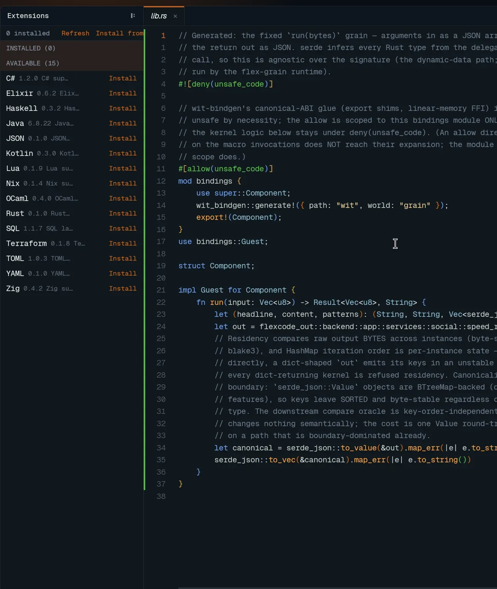Install the Kotlin extension
This screenshot has height=589, width=497.
click(x=123, y=154)
